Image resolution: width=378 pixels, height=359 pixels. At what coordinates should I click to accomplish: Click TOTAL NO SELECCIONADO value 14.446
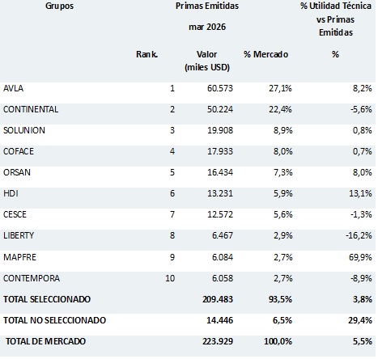tap(219, 320)
